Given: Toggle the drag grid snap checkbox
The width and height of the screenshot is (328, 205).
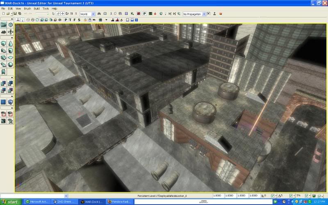Looking at the screenshot, I should click(x=273, y=196).
